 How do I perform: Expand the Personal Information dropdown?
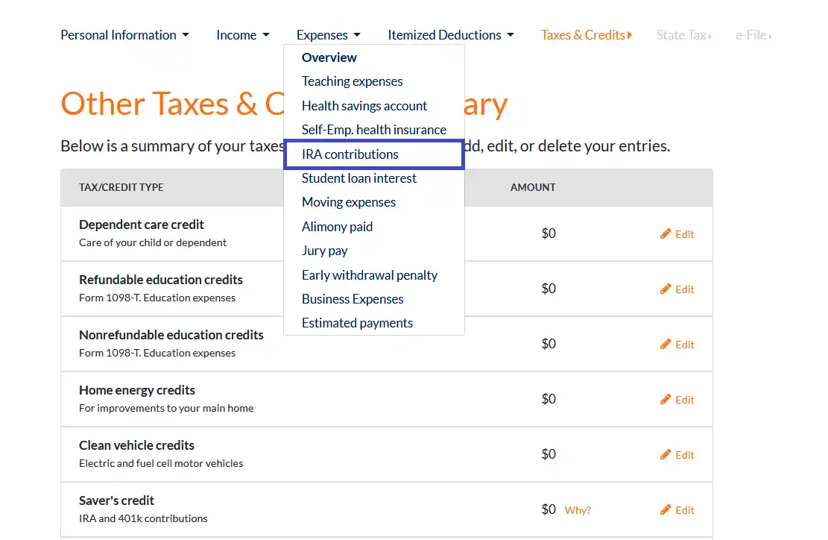[x=124, y=35]
